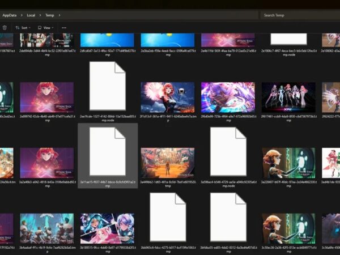Open the View dropdown menu
The width and height of the screenshot is (340, 255).
44,27
